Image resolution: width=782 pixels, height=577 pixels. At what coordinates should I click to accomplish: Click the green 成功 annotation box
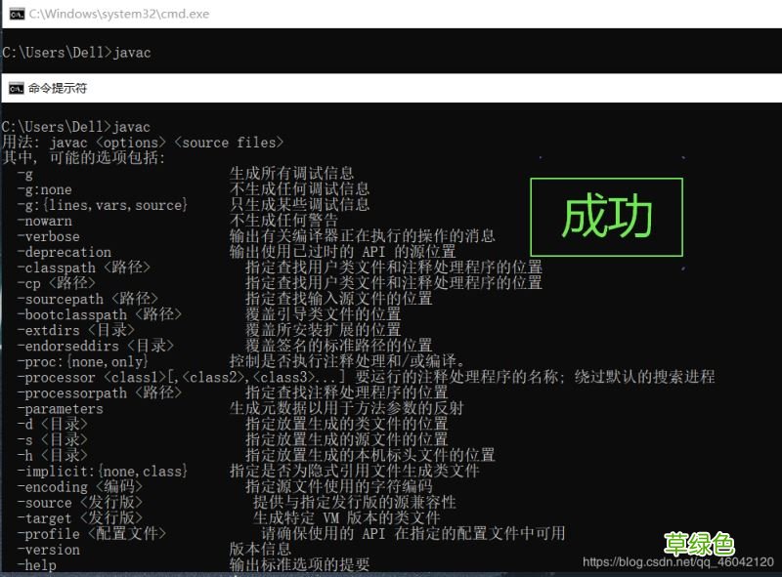point(606,217)
